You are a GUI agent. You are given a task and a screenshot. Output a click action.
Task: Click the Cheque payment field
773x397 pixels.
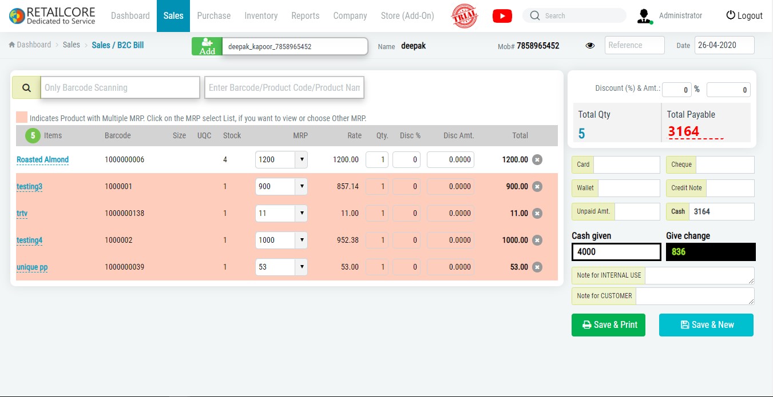point(725,165)
